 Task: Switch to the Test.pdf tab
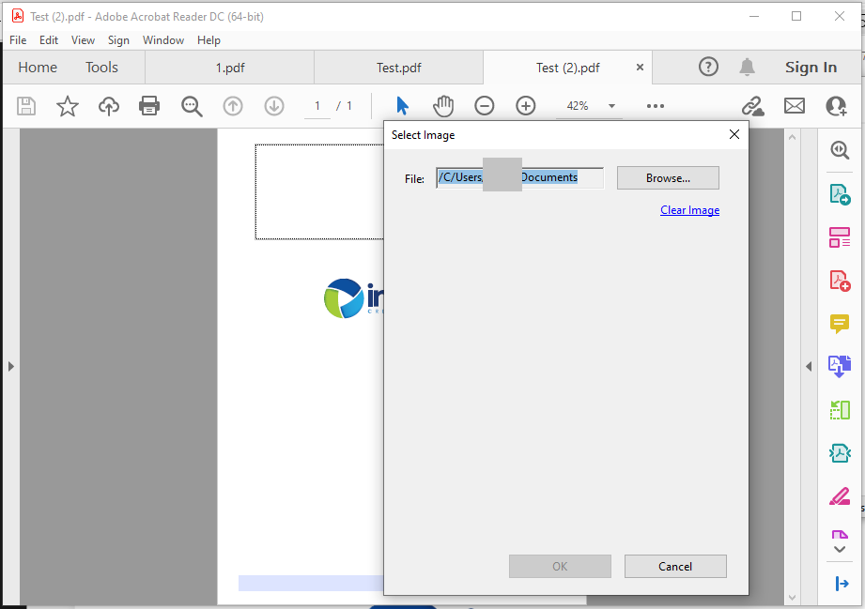pos(397,67)
